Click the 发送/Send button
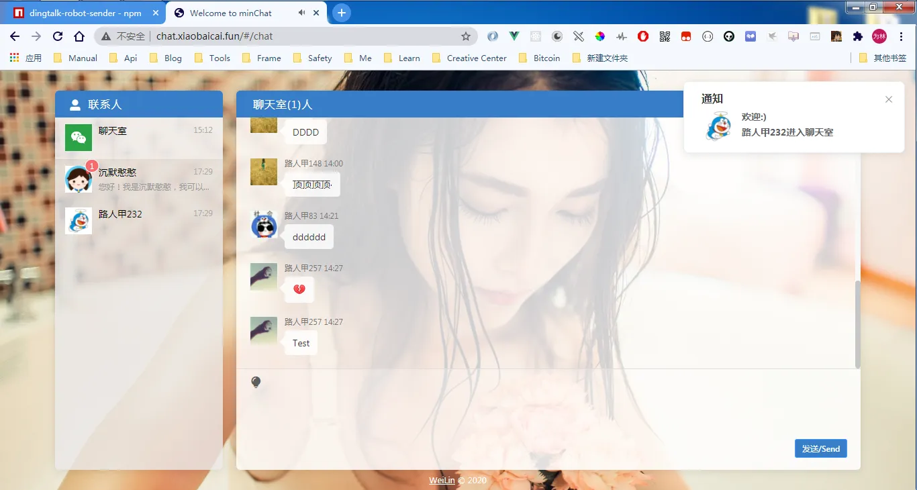This screenshot has width=917, height=490. point(820,448)
